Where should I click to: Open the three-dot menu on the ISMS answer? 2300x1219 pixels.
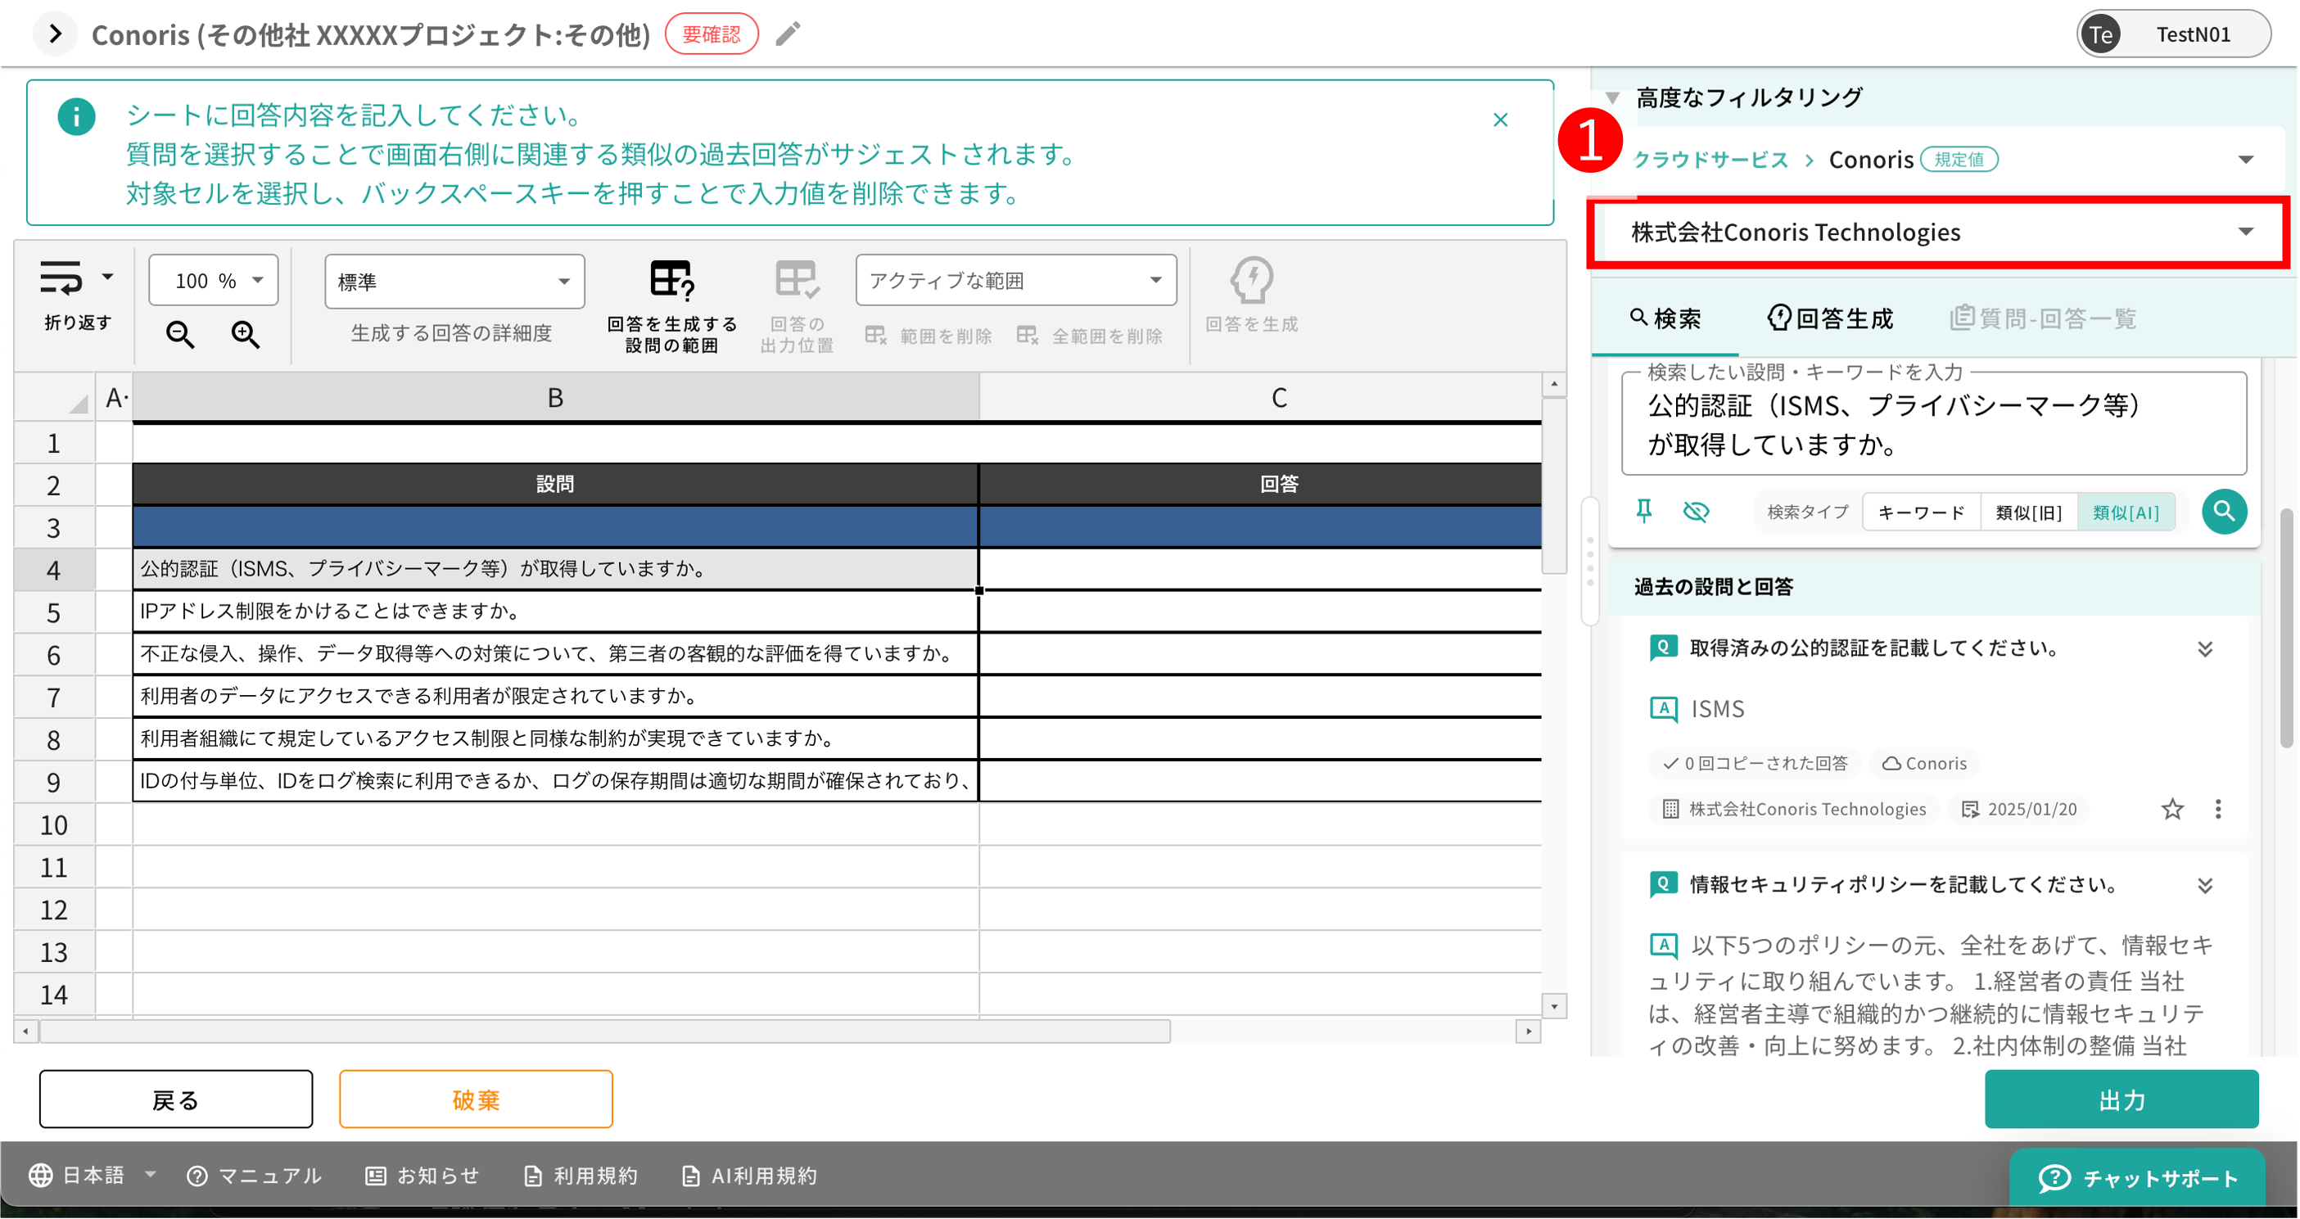2219,809
